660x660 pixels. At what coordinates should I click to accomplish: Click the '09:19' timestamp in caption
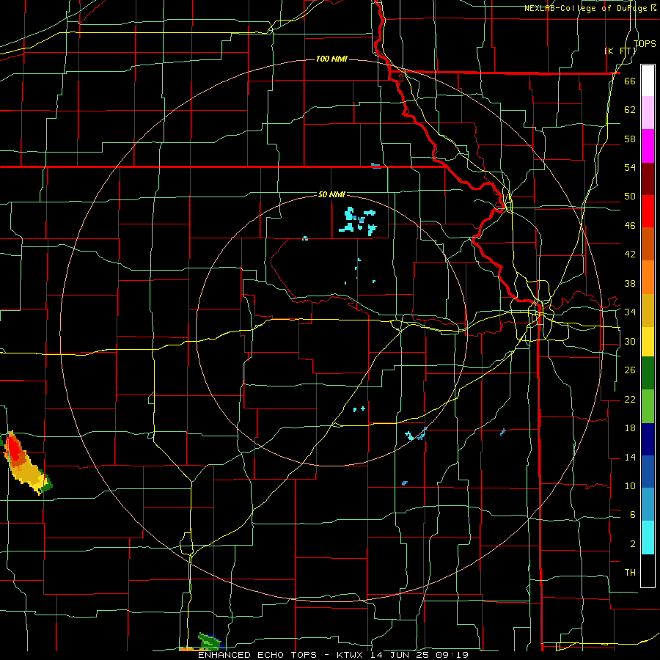[453, 655]
